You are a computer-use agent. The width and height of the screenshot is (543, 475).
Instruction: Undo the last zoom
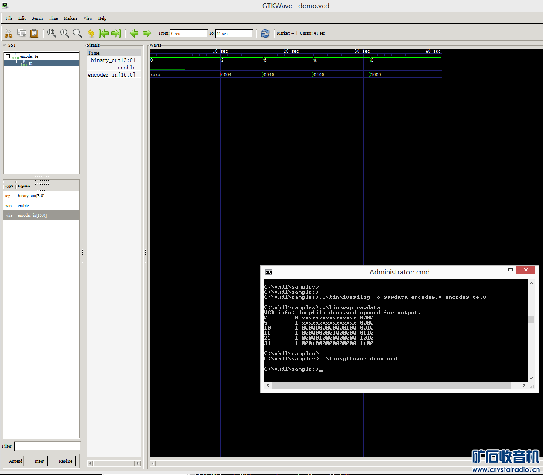pos(91,33)
